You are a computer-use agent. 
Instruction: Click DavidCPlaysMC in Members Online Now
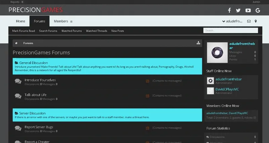pos(238,113)
